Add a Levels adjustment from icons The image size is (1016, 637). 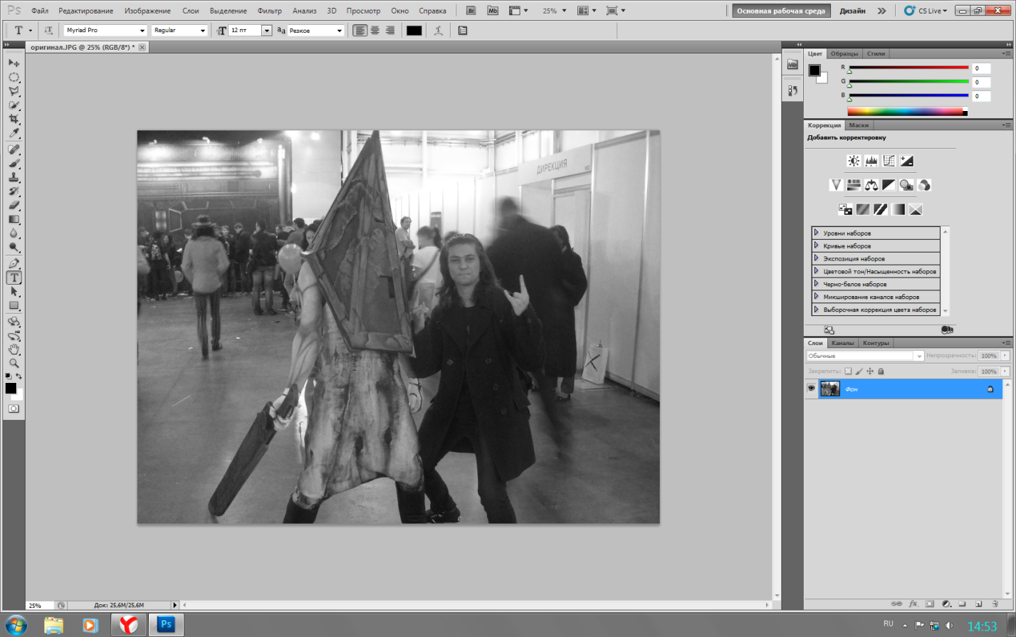click(871, 161)
